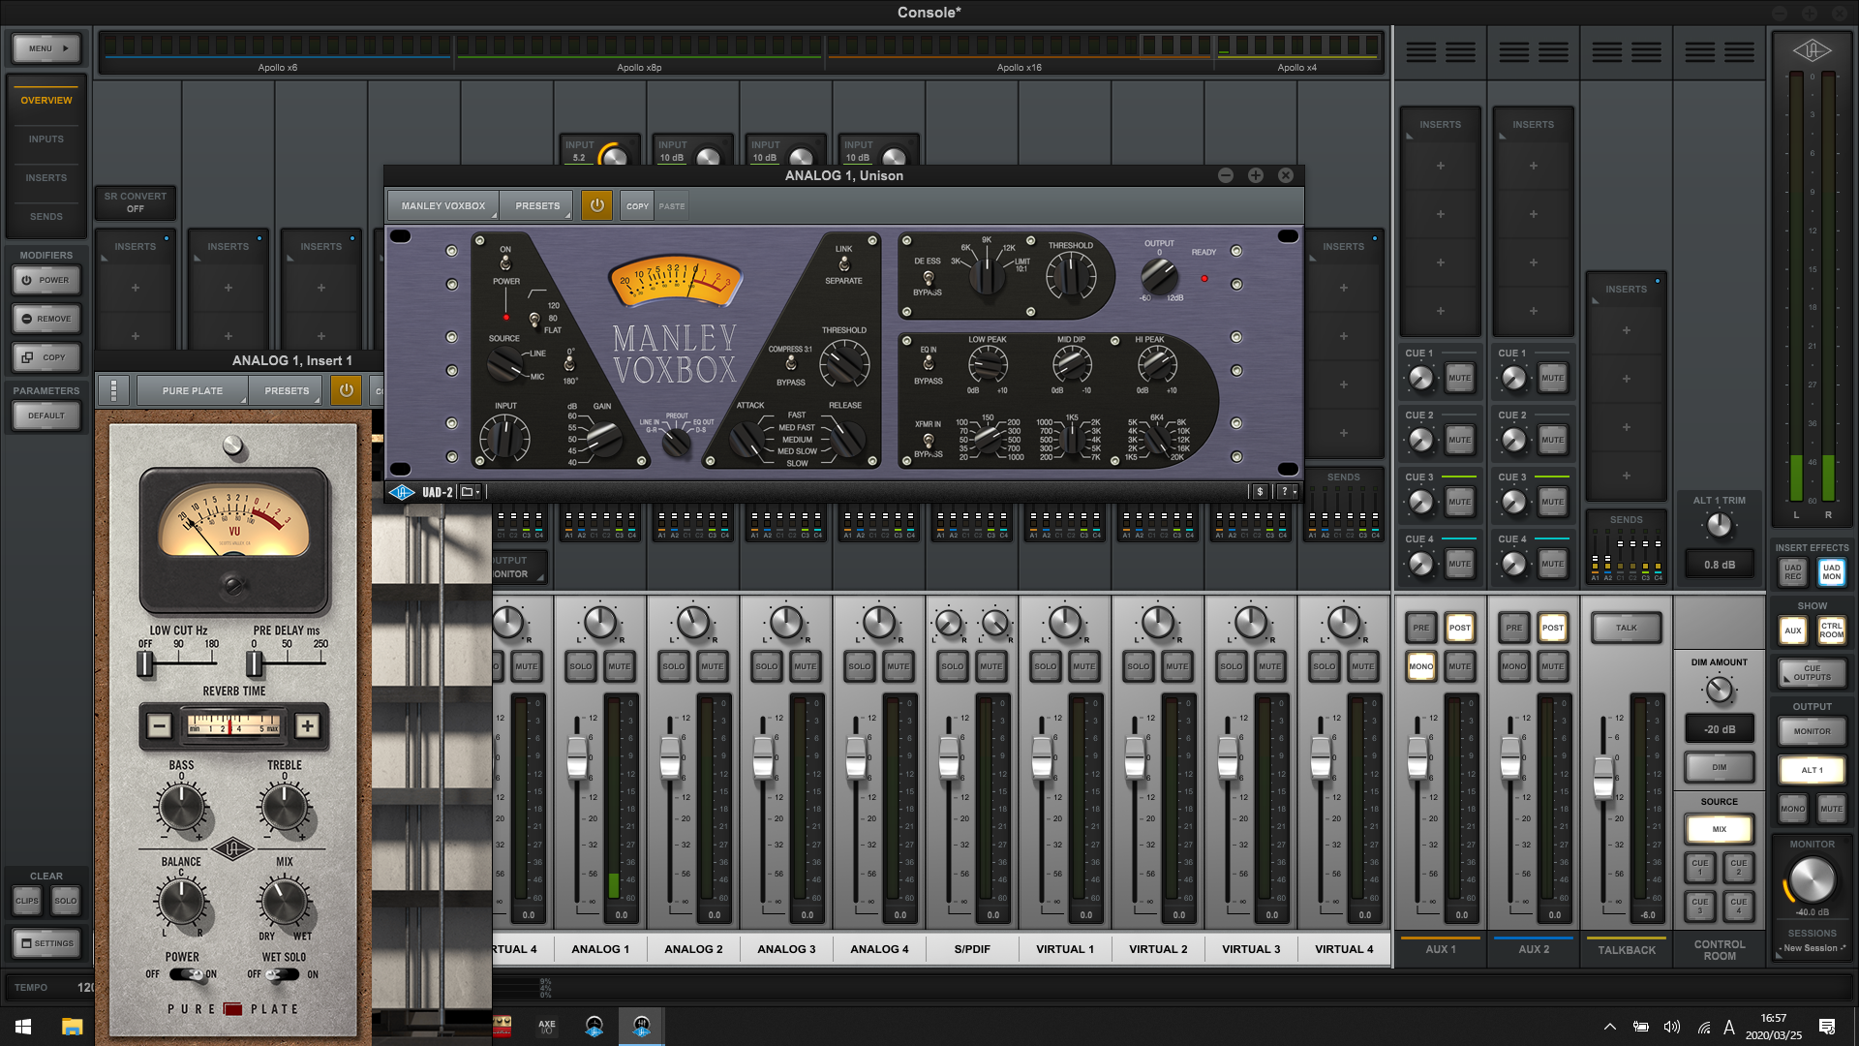Open the SR CONVERT OFF menu
The height and width of the screenshot is (1046, 1859).
coord(135,202)
